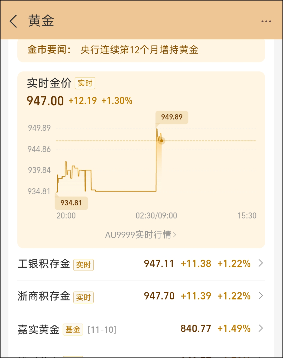Screen dimensions: 283x358
Task: Tap the 实时 badge next to 实时金价
Action: click(85, 83)
